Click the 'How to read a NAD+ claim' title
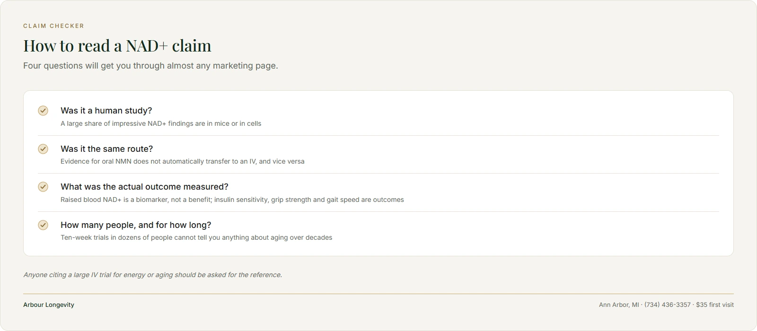757x331 pixels. click(117, 46)
